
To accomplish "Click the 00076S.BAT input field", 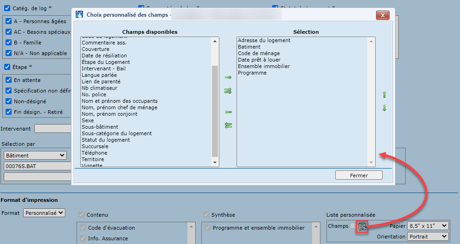I will click(x=37, y=166).
